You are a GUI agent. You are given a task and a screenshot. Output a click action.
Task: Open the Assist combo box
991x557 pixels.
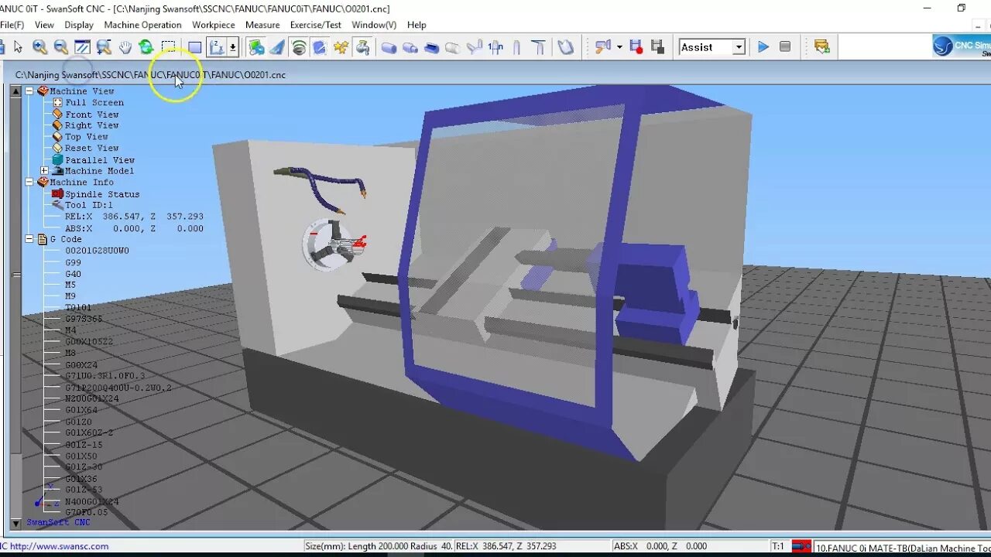pos(712,47)
